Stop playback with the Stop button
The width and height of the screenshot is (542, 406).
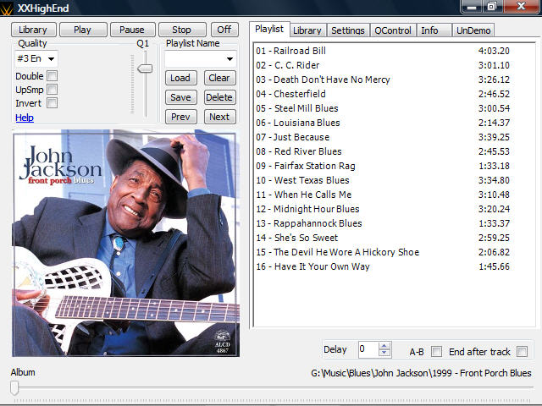(x=182, y=30)
